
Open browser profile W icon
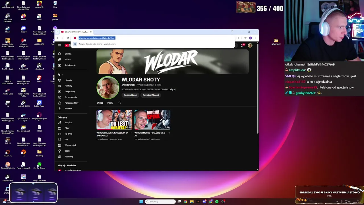[x=251, y=38]
